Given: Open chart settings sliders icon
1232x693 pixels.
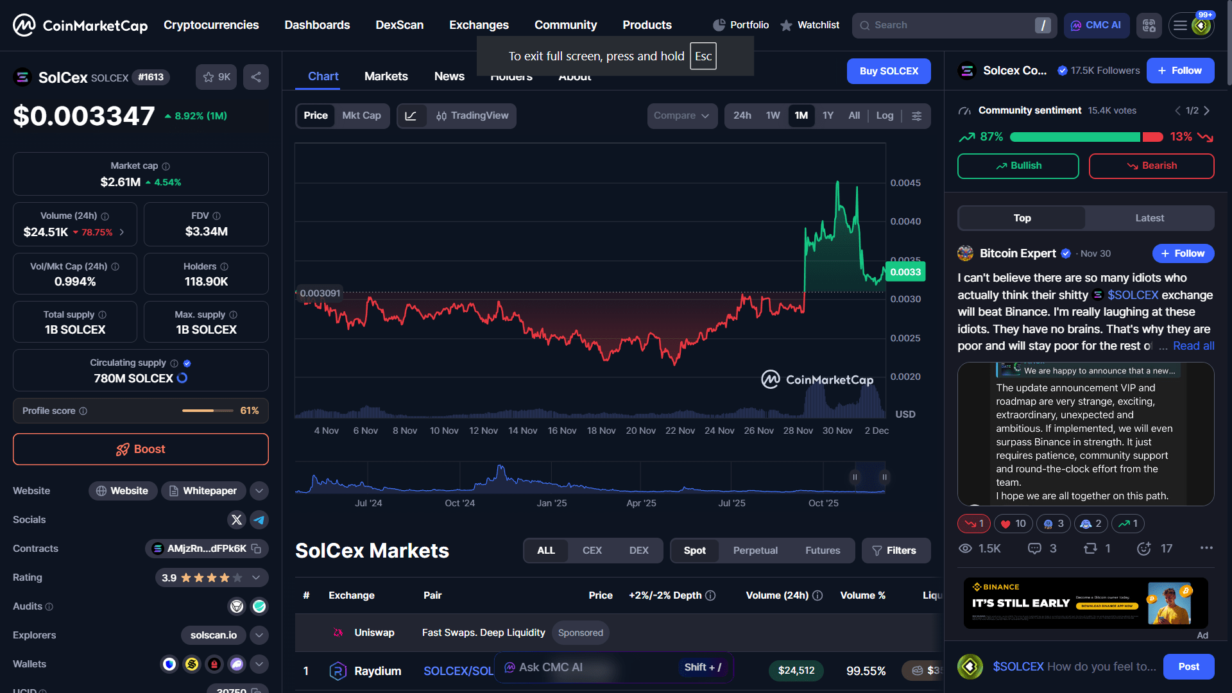Looking at the screenshot, I should (917, 116).
